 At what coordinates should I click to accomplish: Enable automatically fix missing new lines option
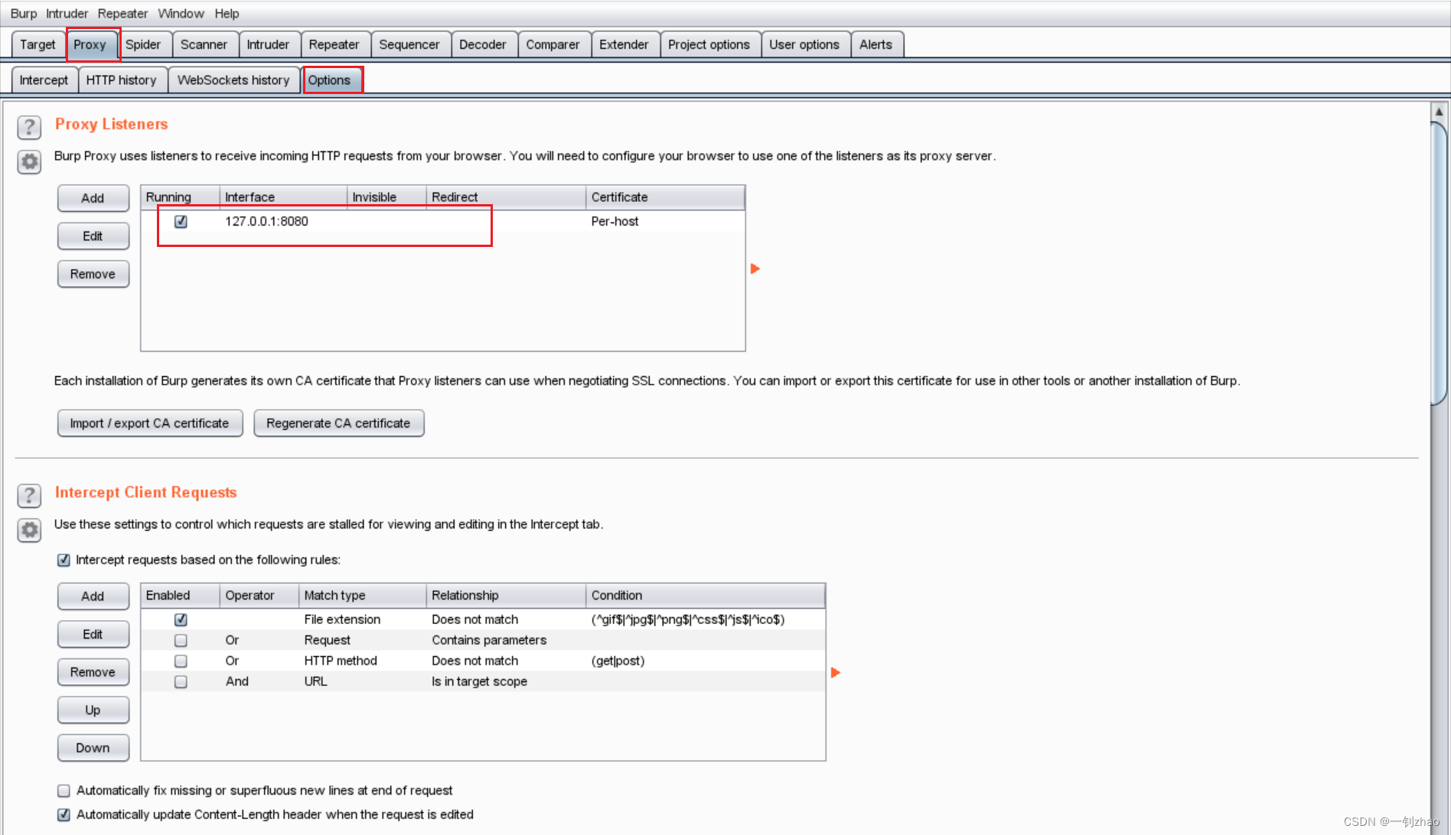(64, 791)
